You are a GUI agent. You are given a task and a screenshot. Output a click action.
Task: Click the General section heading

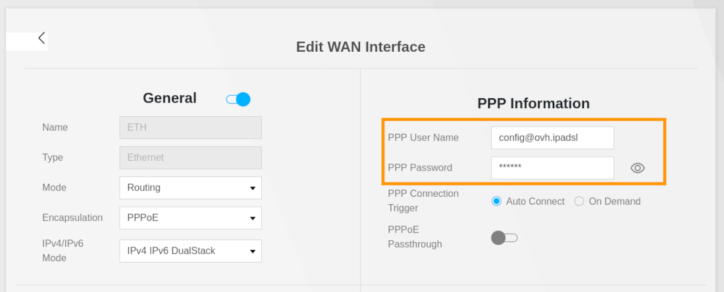pyautogui.click(x=170, y=98)
